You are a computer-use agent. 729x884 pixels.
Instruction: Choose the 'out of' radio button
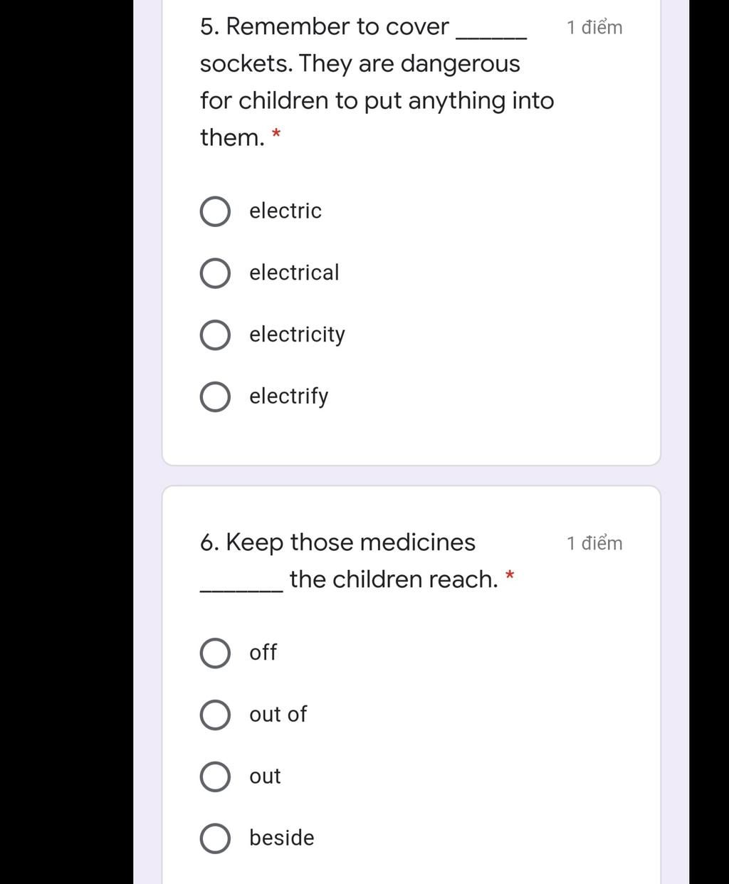[215, 715]
